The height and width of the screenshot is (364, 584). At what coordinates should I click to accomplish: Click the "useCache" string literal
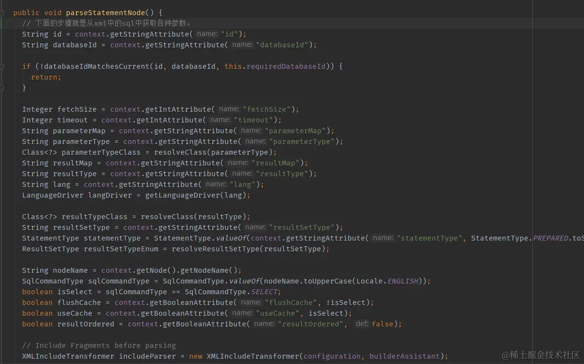click(278, 313)
